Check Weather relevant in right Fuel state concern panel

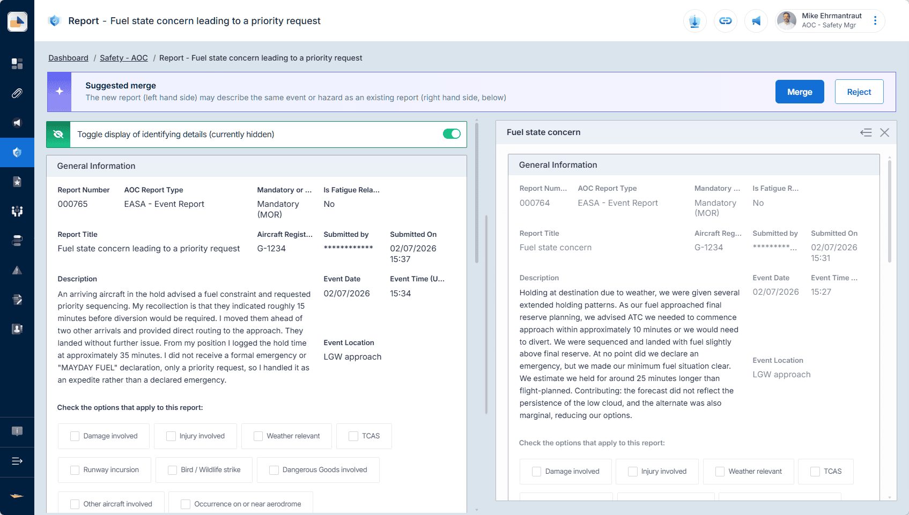[720, 472]
